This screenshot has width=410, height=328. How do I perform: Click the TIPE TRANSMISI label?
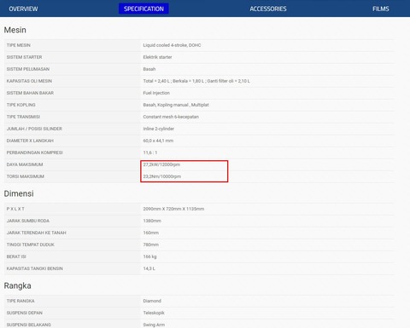(x=23, y=117)
